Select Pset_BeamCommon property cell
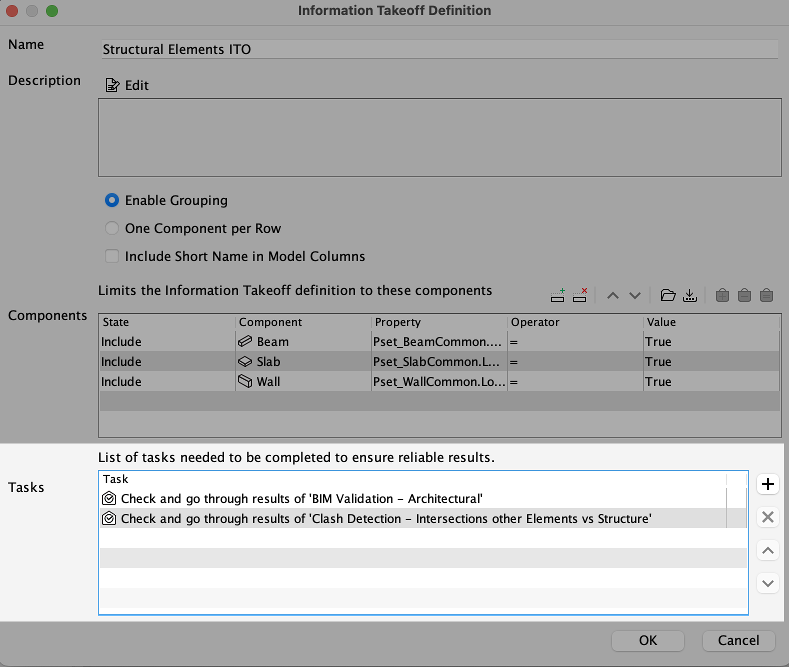The height and width of the screenshot is (667, 789). click(439, 341)
